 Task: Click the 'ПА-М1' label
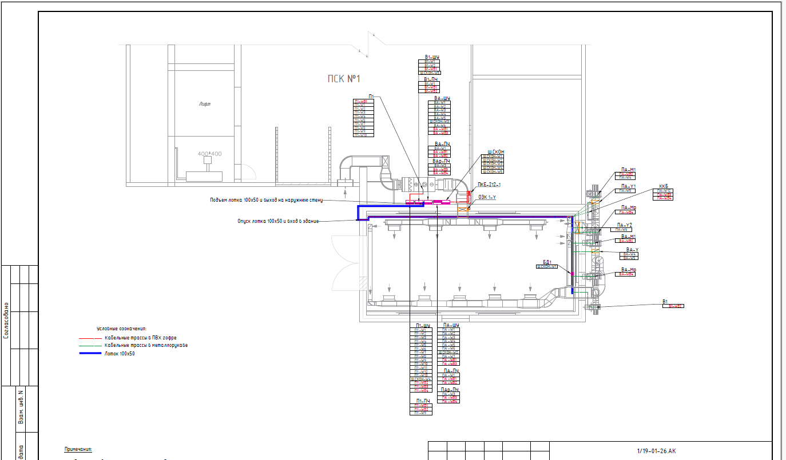628,170
